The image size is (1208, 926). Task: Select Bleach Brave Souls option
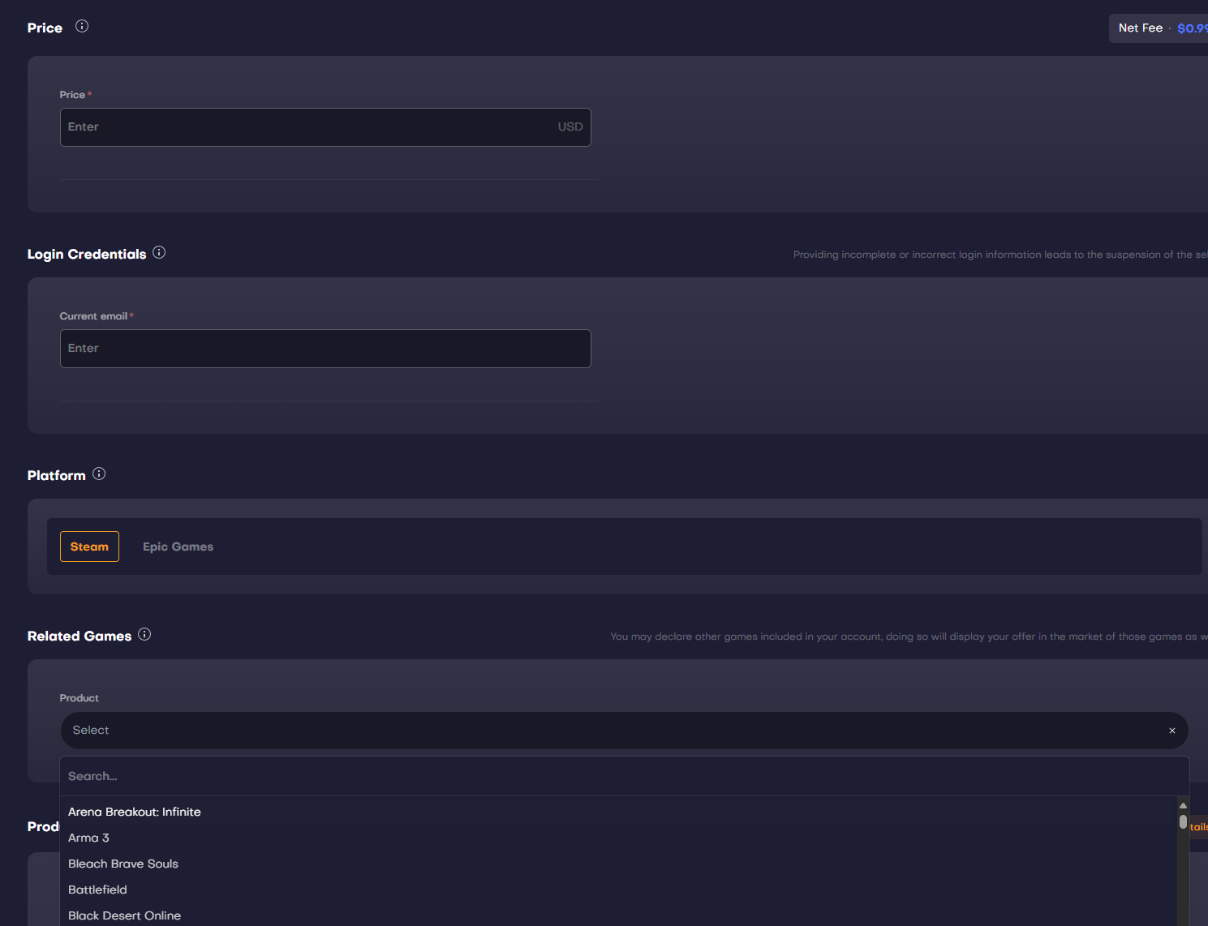click(x=123, y=864)
